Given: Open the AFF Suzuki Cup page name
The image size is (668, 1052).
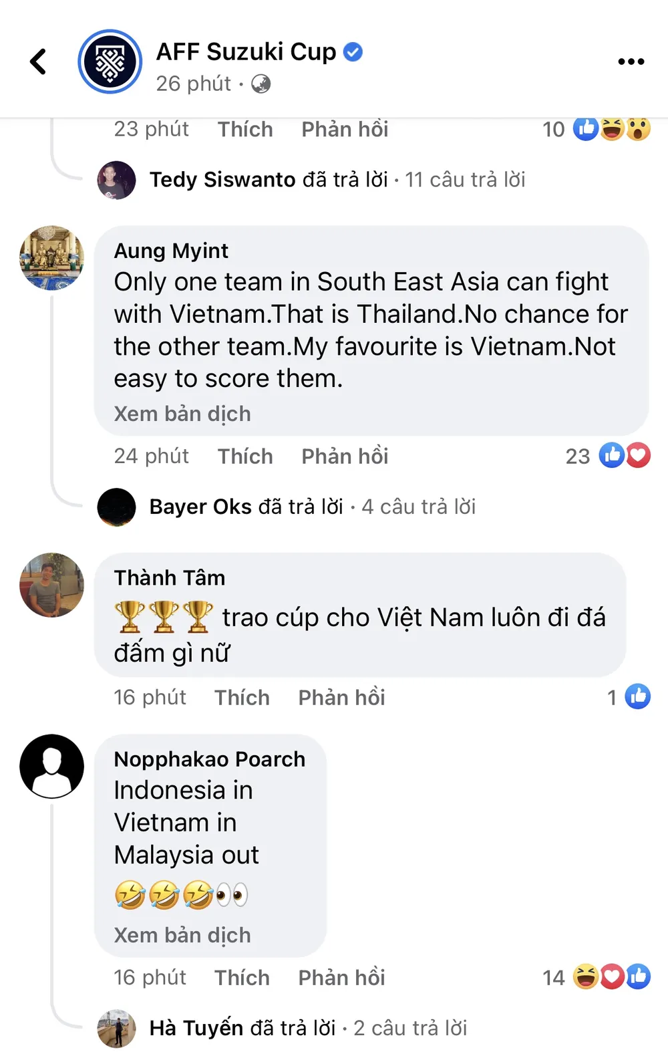Looking at the screenshot, I should coord(246,51).
